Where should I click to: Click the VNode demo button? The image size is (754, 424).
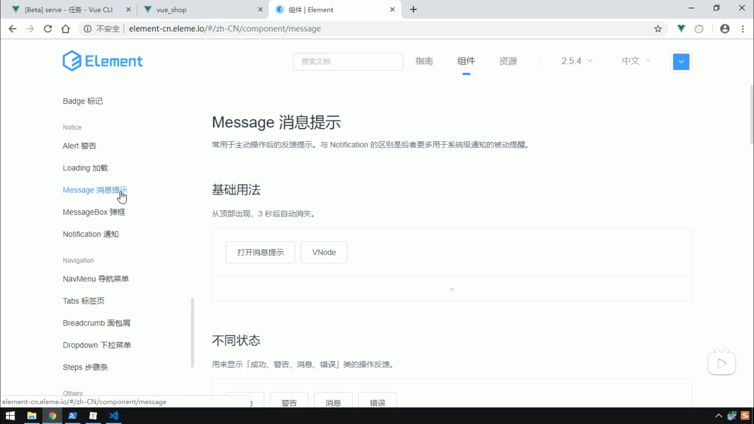tap(324, 252)
